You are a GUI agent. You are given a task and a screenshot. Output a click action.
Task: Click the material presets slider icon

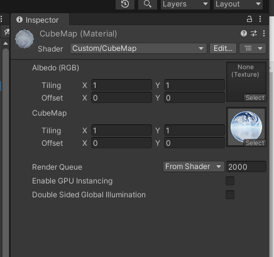click(254, 33)
